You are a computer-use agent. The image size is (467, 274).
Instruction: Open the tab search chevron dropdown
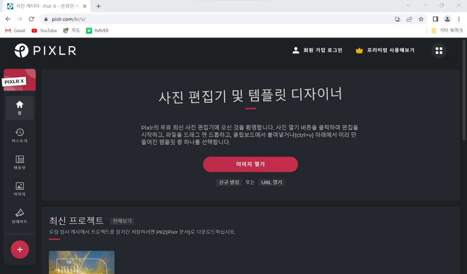(x=408, y=5)
